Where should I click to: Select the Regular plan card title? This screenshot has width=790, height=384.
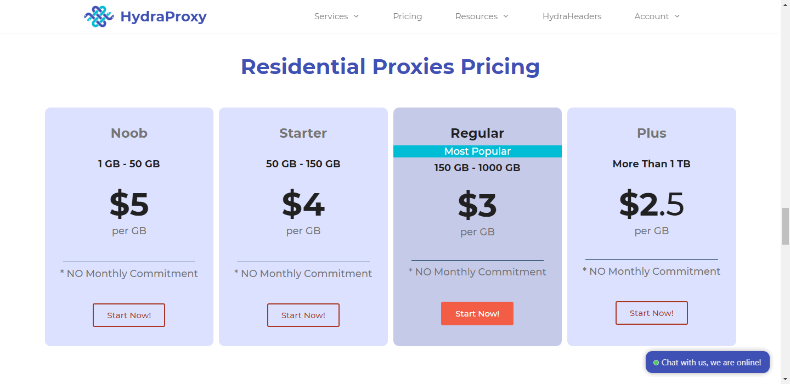(x=477, y=133)
